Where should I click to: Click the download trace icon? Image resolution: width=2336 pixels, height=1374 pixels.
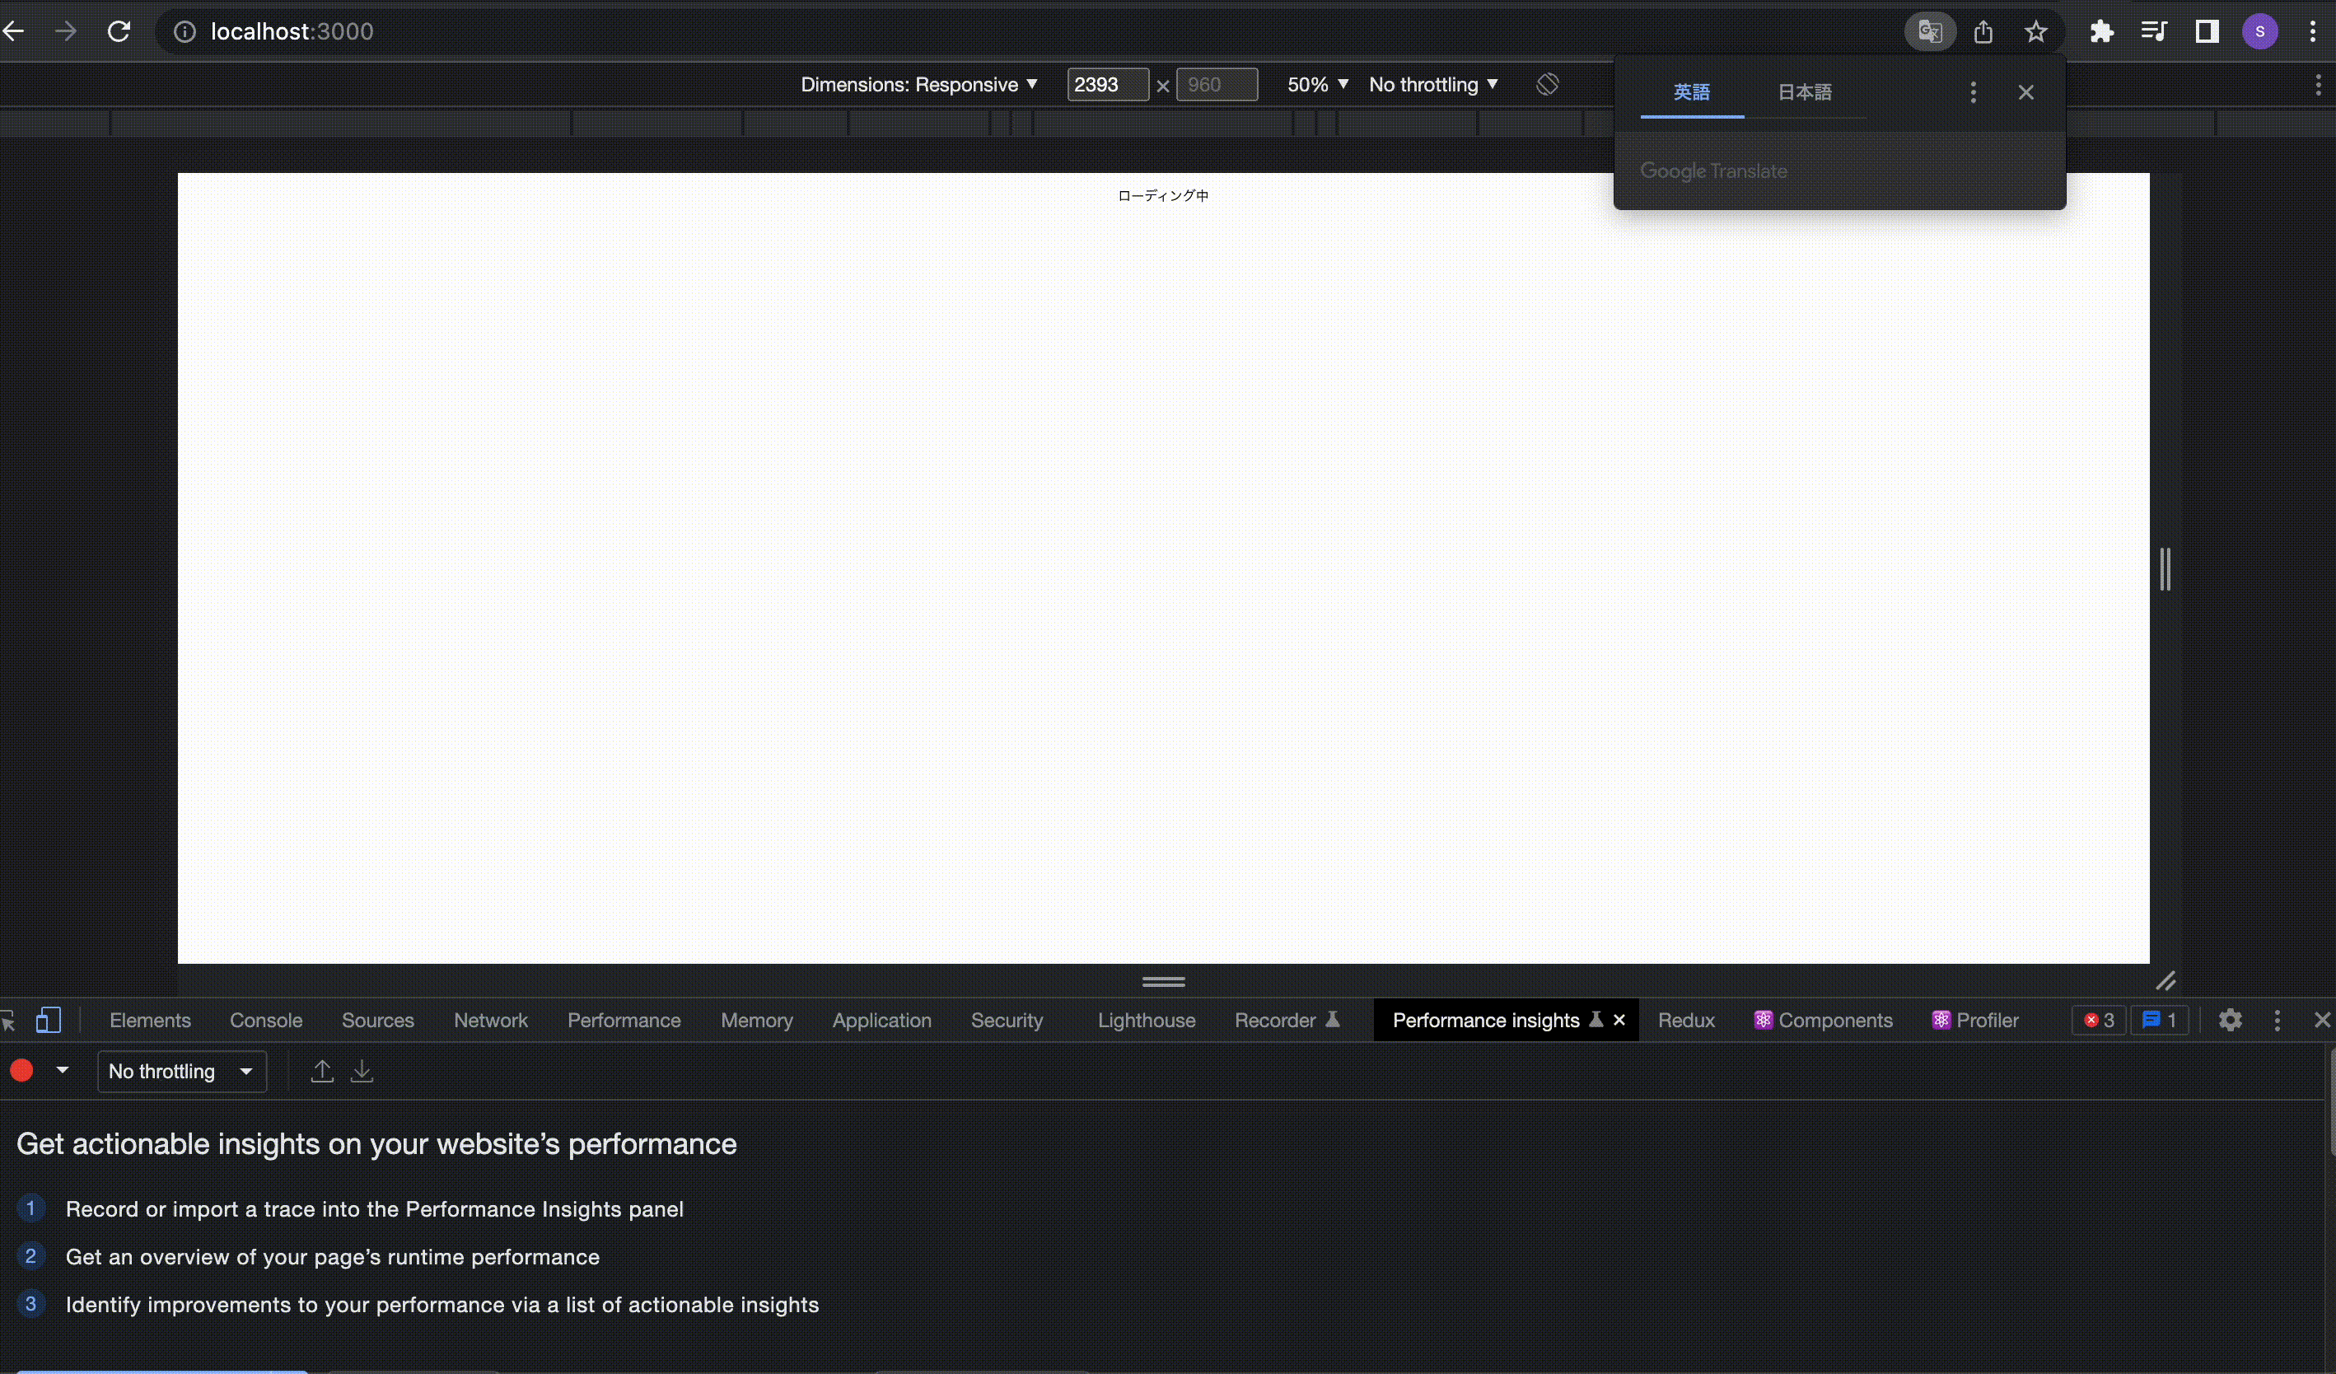(362, 1071)
